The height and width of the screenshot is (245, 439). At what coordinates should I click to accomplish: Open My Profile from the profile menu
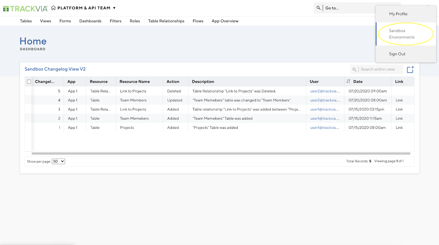398,14
